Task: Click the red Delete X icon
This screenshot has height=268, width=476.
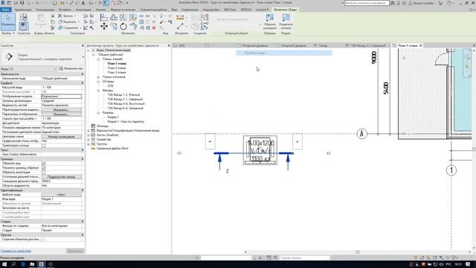Action: point(154,28)
